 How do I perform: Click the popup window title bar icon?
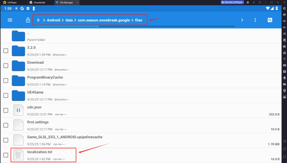[260, 2]
